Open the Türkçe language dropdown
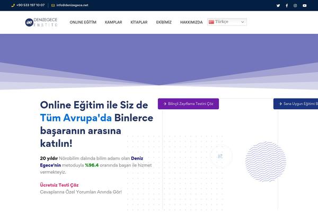 click(x=227, y=22)
